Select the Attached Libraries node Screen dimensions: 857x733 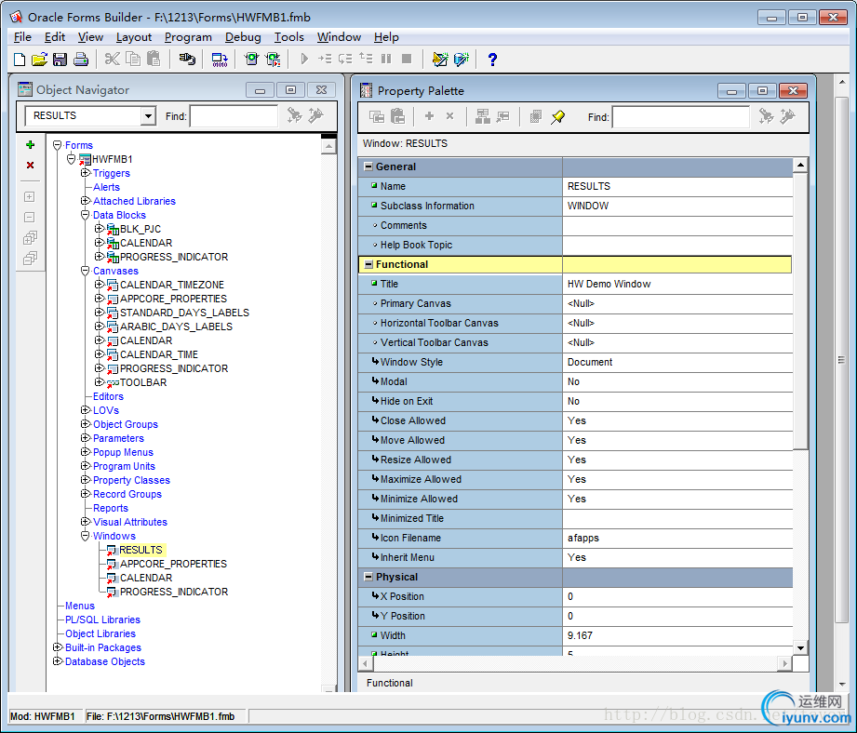(x=134, y=201)
